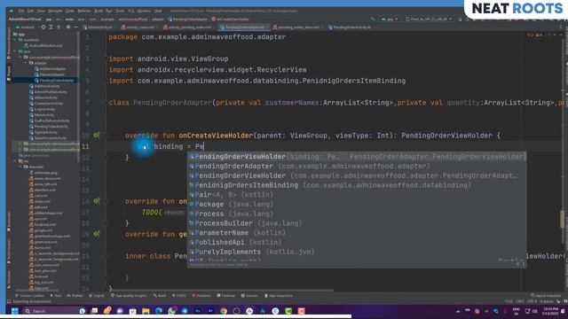This screenshot has width=568, height=319.
Task: Open the Refactor menu
Action: tap(84, 11)
